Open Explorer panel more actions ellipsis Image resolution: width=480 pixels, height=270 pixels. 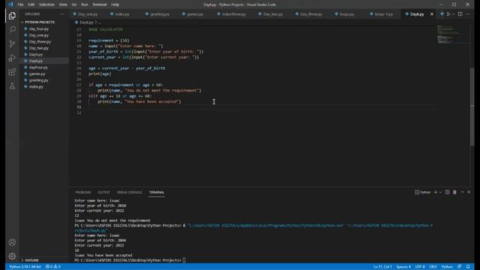pyautogui.click(x=62, y=14)
